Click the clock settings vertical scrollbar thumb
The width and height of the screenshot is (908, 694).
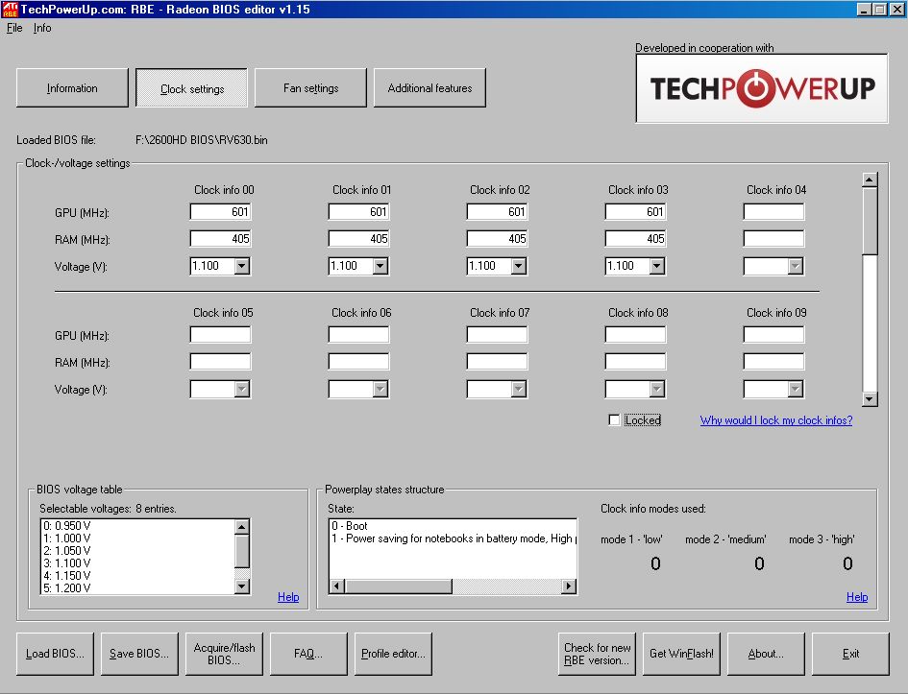click(870, 221)
